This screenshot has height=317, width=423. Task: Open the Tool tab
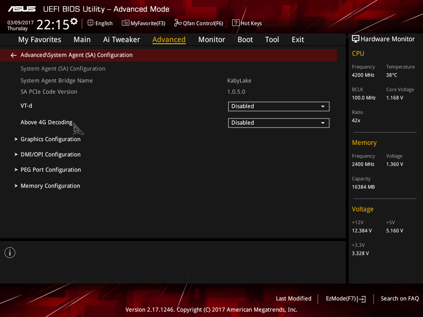(x=272, y=40)
